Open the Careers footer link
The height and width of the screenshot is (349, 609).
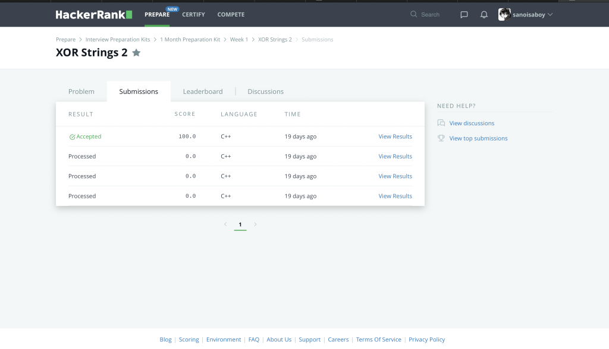pyautogui.click(x=338, y=340)
